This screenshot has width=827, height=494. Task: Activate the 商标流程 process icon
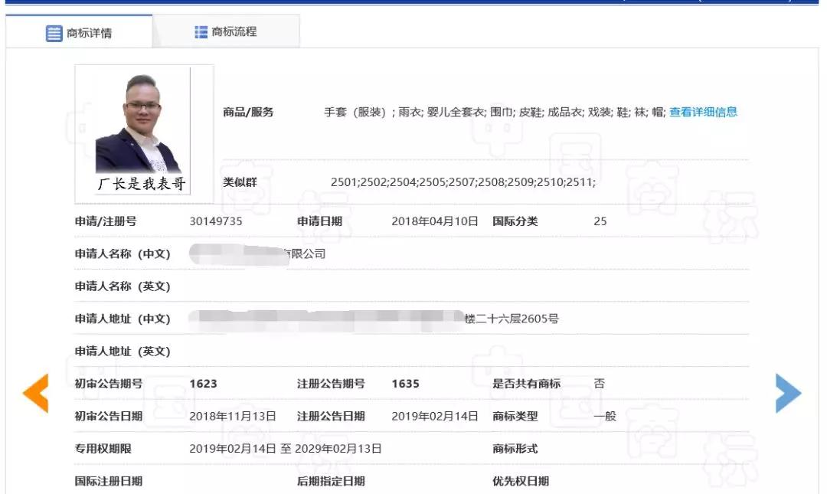point(200,31)
